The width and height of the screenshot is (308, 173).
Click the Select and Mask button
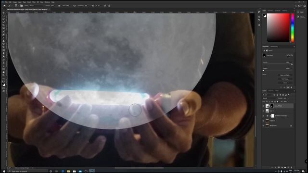click(285, 75)
